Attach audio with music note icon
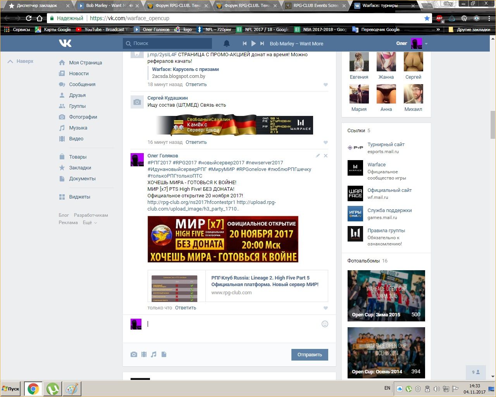This screenshot has height=397, width=496. pos(154,354)
